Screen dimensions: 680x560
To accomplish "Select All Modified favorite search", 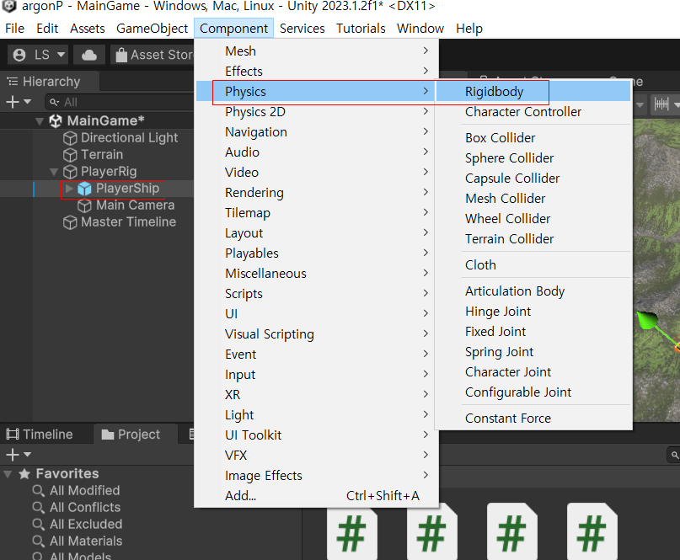I will tap(77, 491).
